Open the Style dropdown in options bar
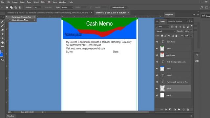Image resolution: width=210 pixels, height=118 pixels. click(x=67, y=8)
